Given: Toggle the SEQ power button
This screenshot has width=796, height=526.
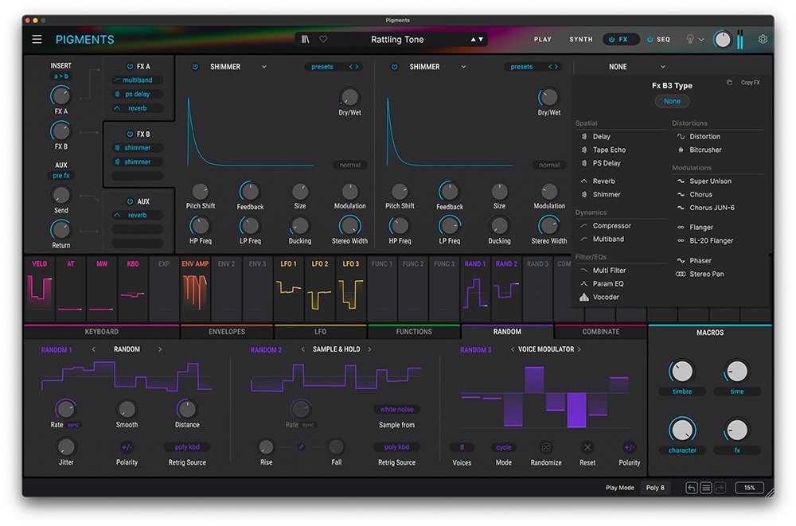Looking at the screenshot, I should point(650,39).
